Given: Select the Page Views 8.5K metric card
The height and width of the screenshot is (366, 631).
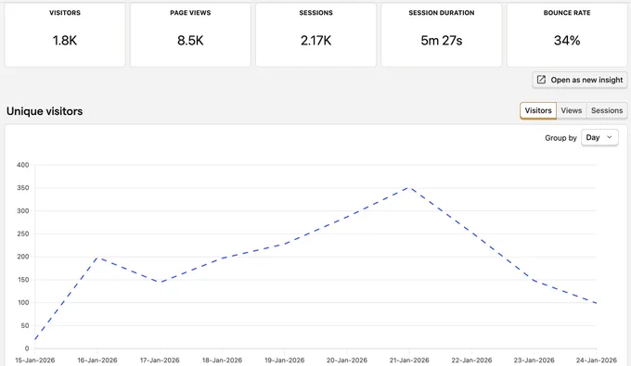Looking at the screenshot, I should point(190,35).
